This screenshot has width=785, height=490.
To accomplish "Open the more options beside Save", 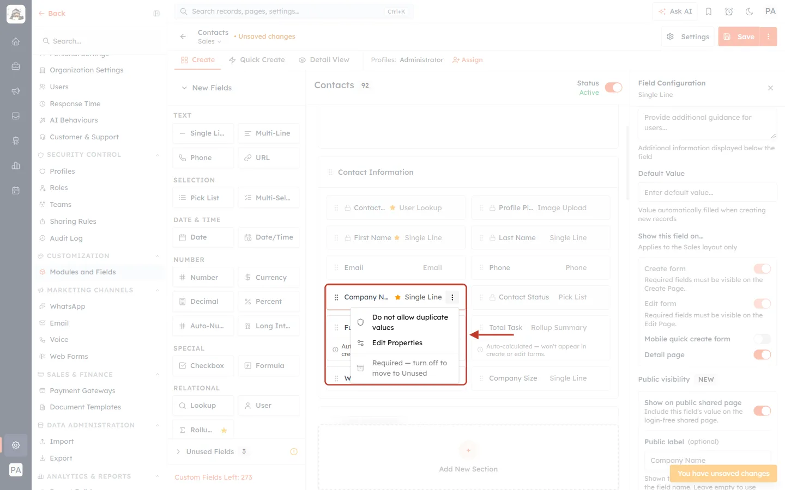I will click(x=769, y=36).
